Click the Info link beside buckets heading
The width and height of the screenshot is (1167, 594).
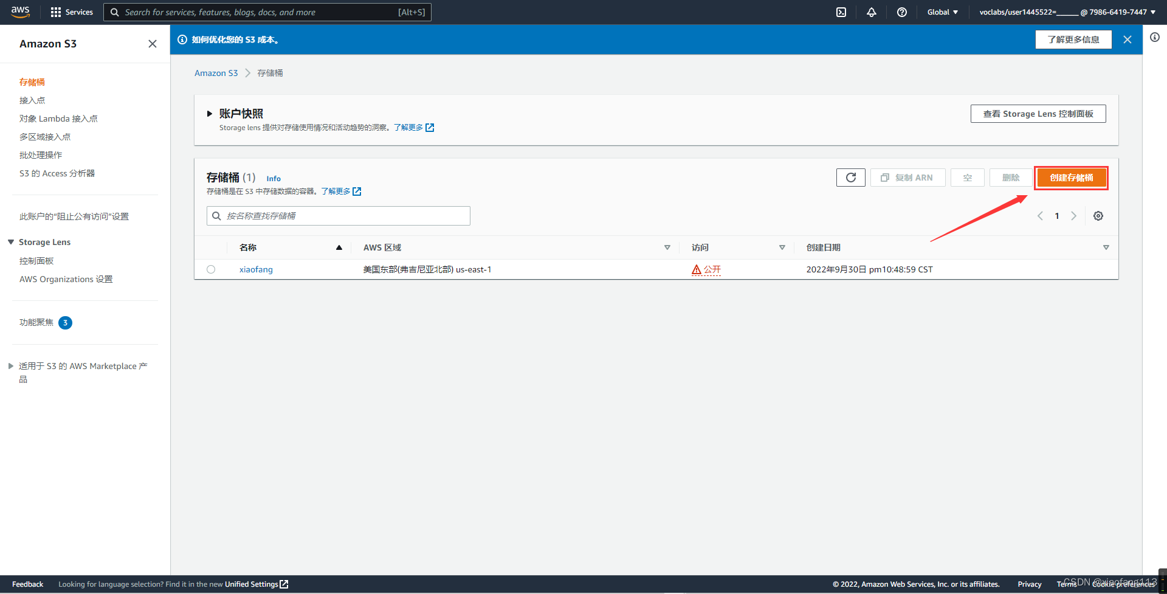pyautogui.click(x=274, y=179)
